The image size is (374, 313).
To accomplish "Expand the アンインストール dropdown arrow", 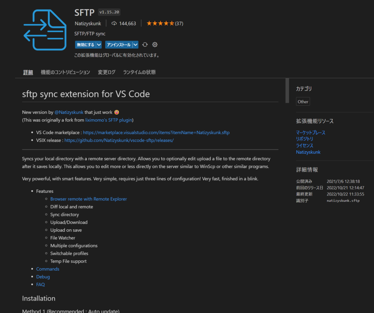I will point(136,45).
